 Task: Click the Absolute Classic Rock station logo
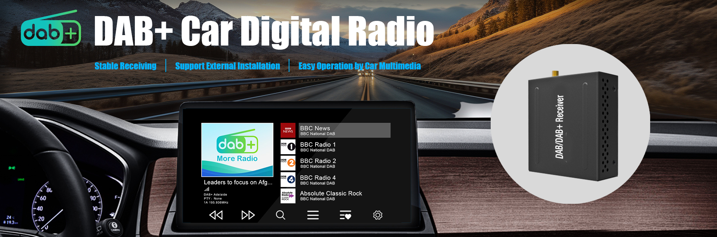click(288, 196)
